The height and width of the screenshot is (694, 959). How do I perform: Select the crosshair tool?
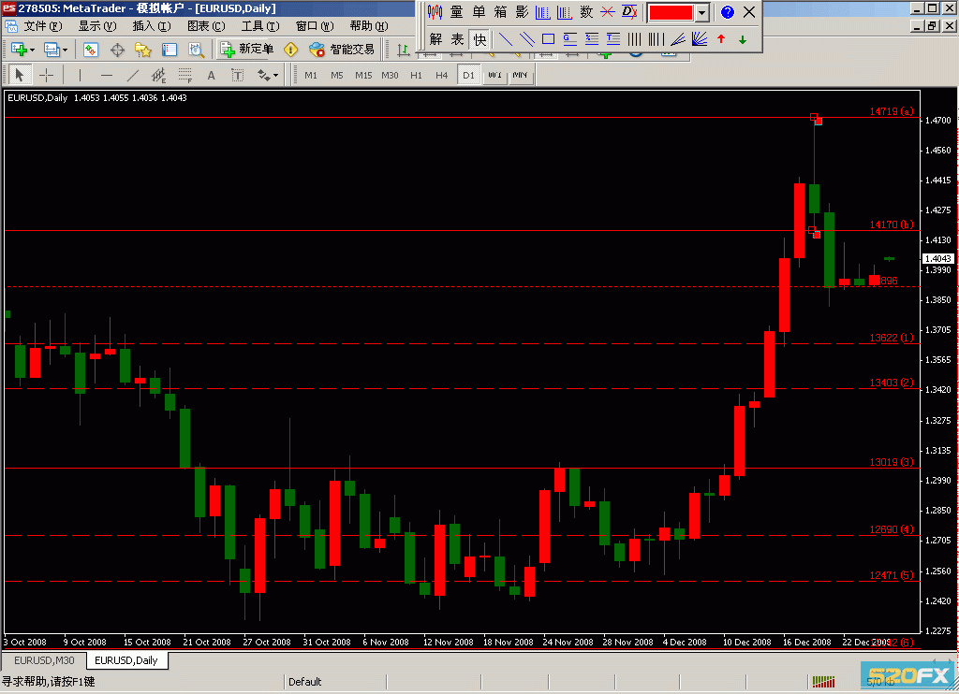[46, 75]
